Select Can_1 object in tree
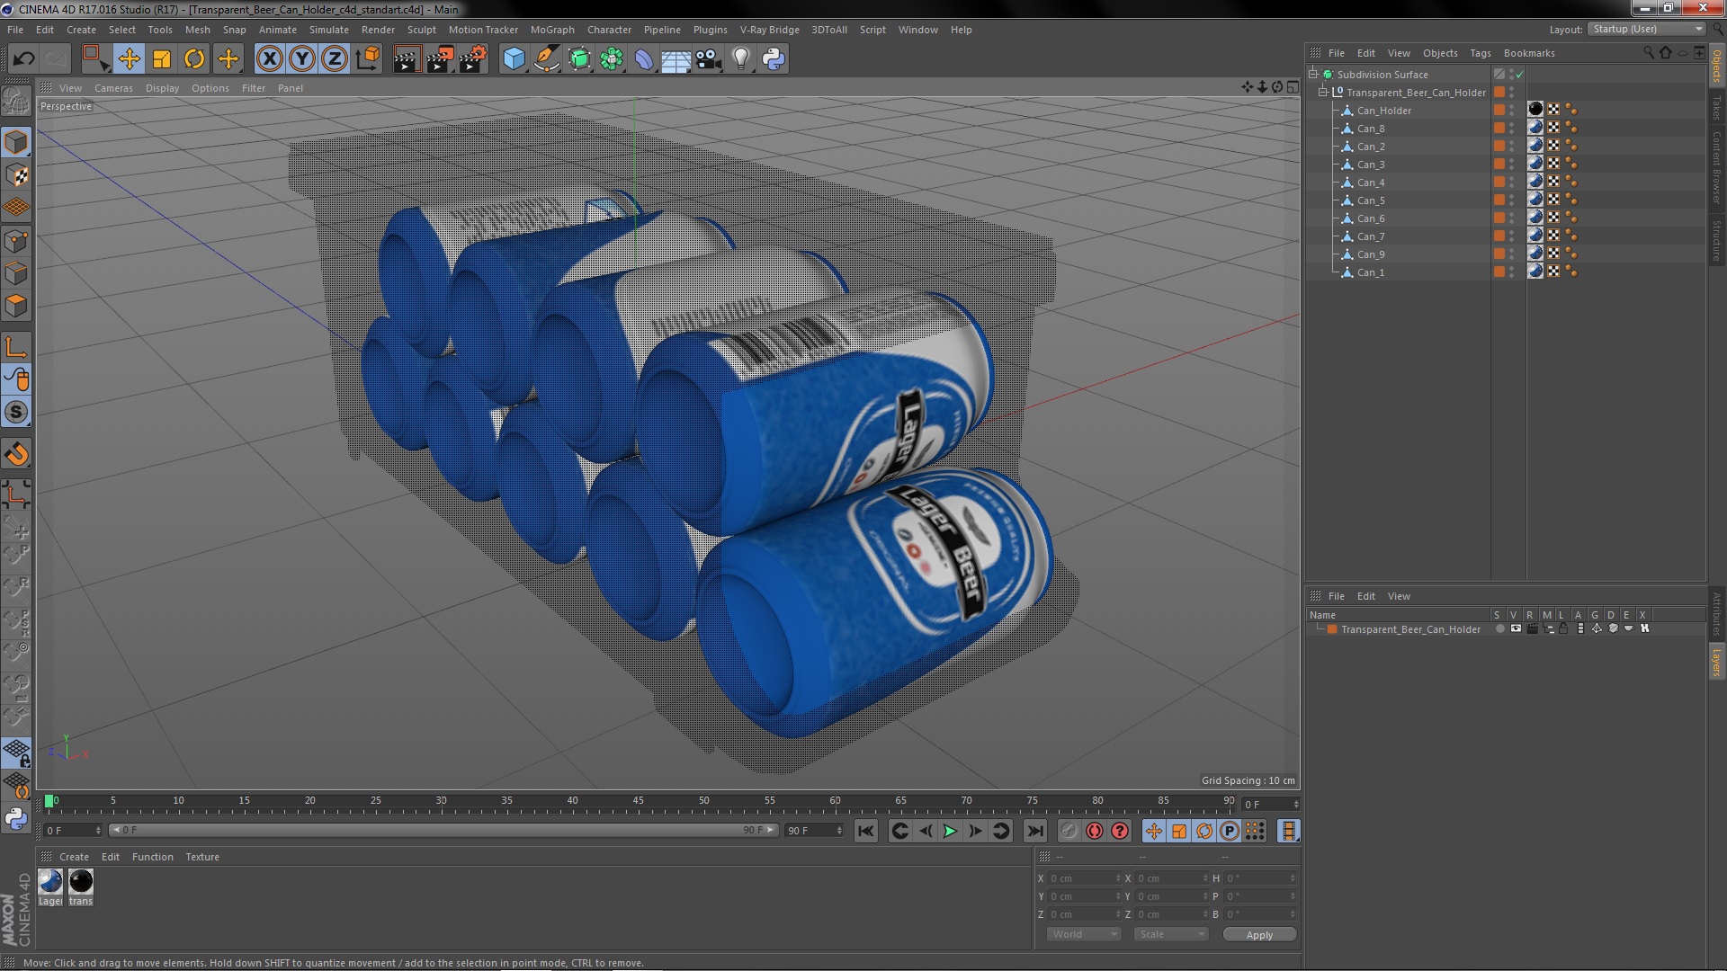 click(x=1371, y=272)
